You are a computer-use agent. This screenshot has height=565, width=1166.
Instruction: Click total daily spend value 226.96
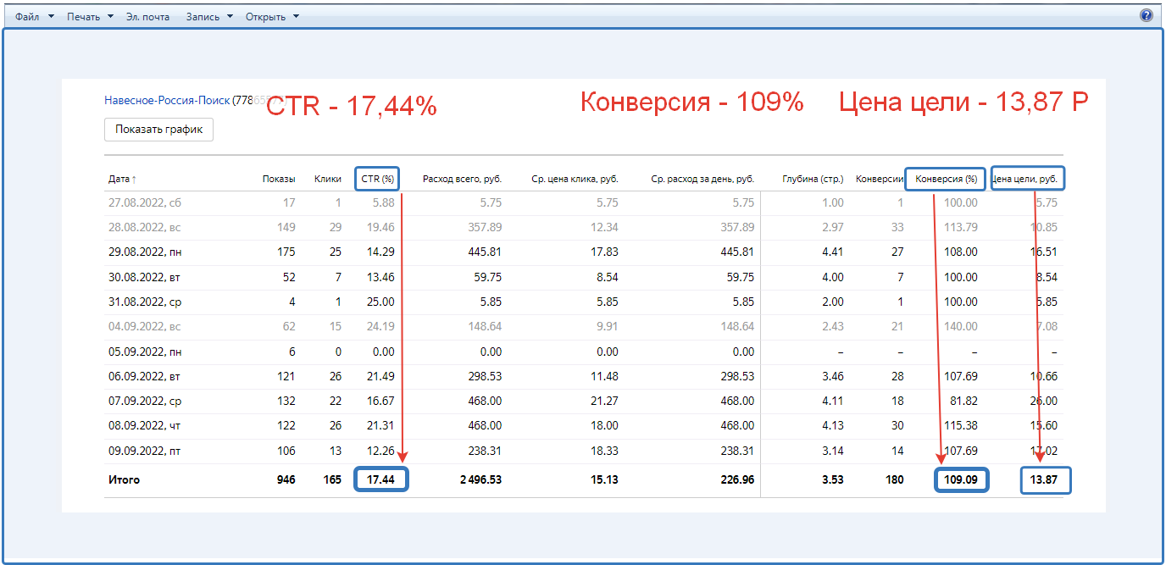point(736,479)
